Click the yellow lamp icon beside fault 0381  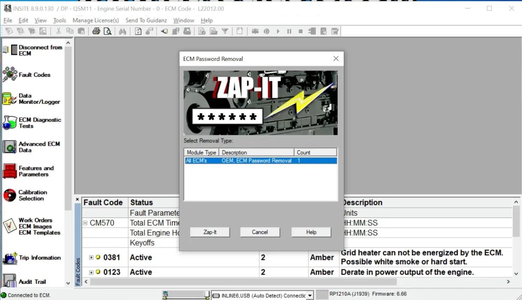pos(98,257)
